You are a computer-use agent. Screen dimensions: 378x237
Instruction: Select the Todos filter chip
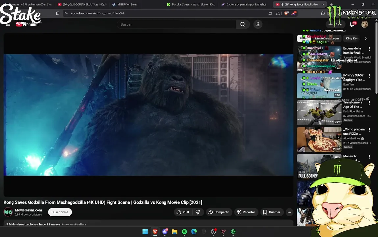pos(304,39)
